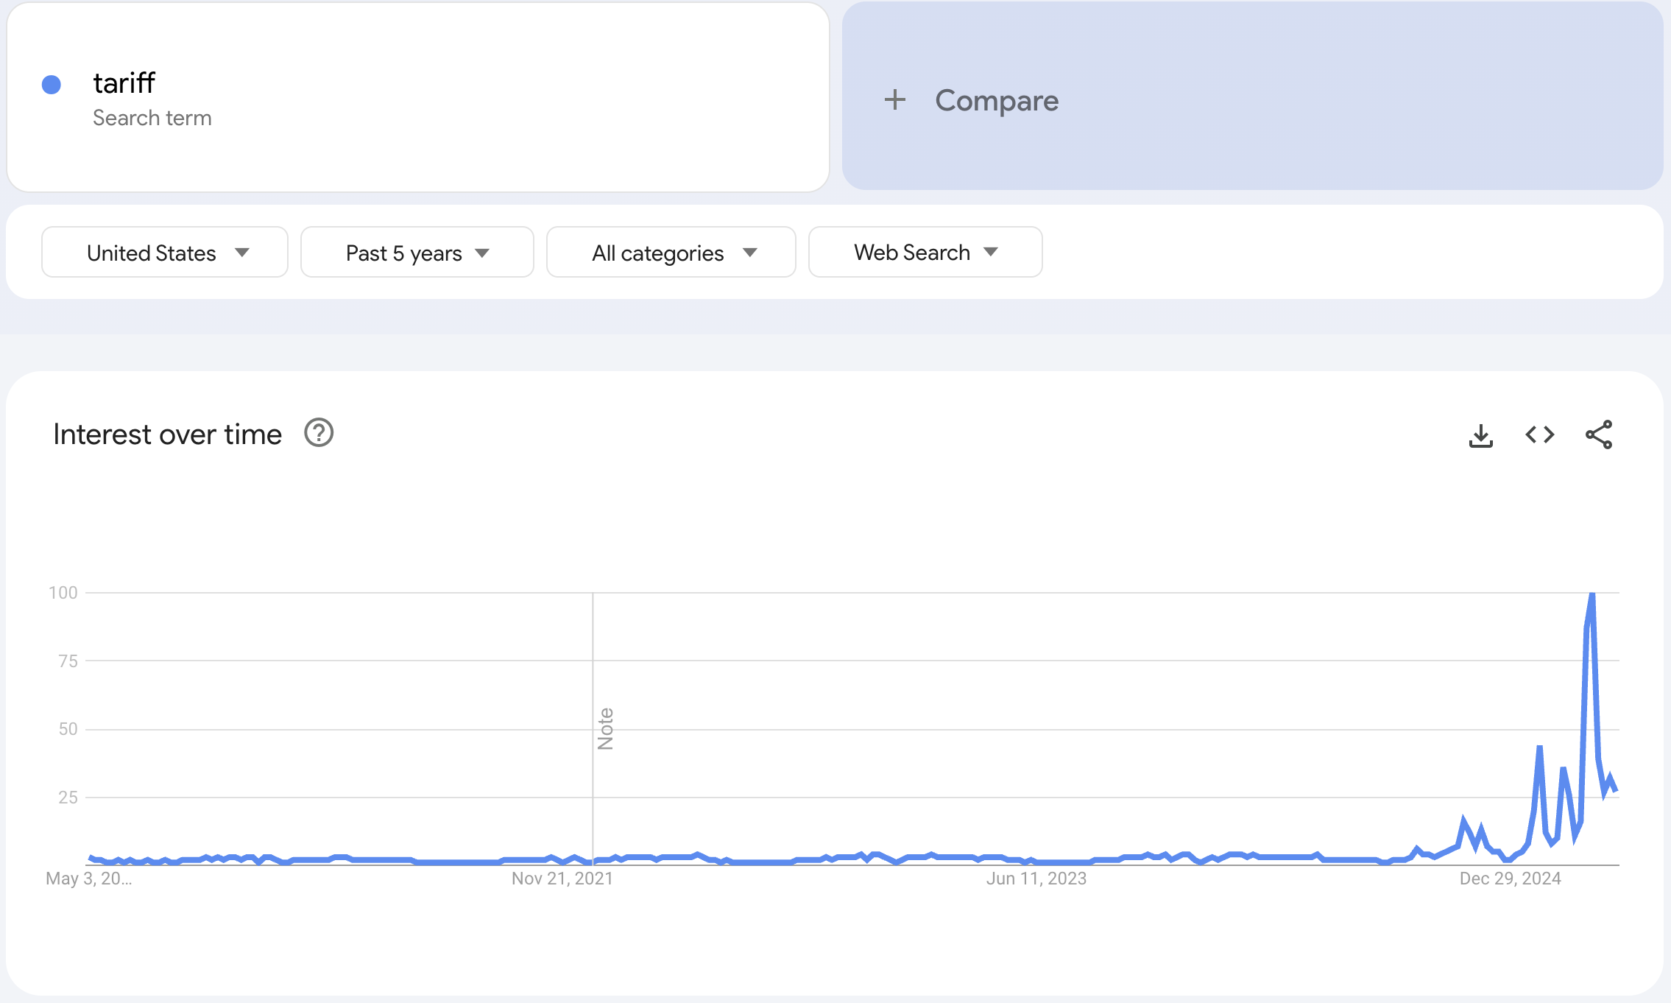Click the Dec 29, 2024 axis label
The image size is (1671, 1003).
point(1510,879)
